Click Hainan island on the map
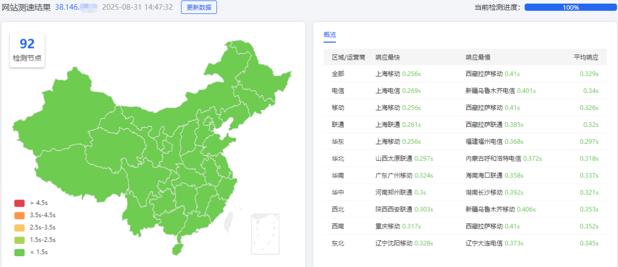Image resolution: width=618 pixels, height=267 pixels. pos(178,249)
